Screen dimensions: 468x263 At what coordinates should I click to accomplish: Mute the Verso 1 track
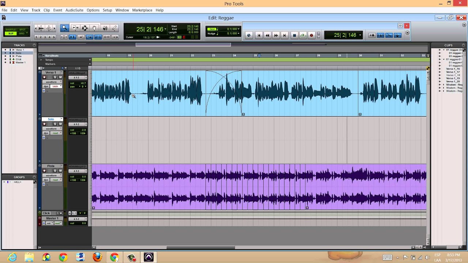click(60, 77)
